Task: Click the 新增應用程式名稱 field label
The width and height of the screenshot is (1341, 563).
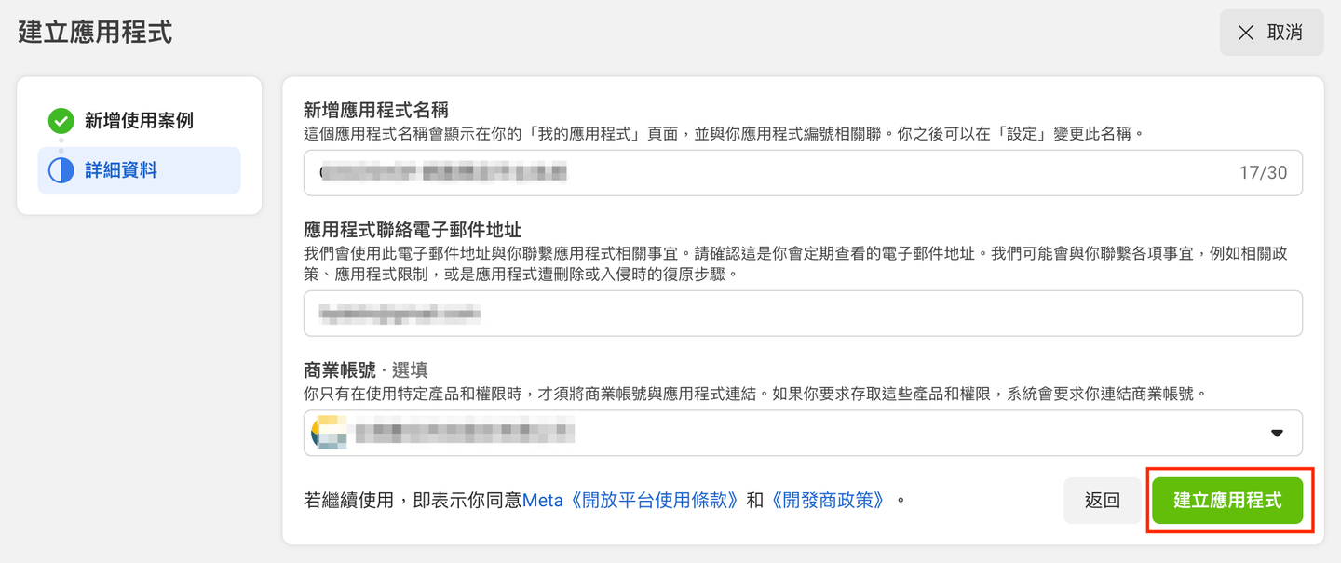Action: click(377, 111)
